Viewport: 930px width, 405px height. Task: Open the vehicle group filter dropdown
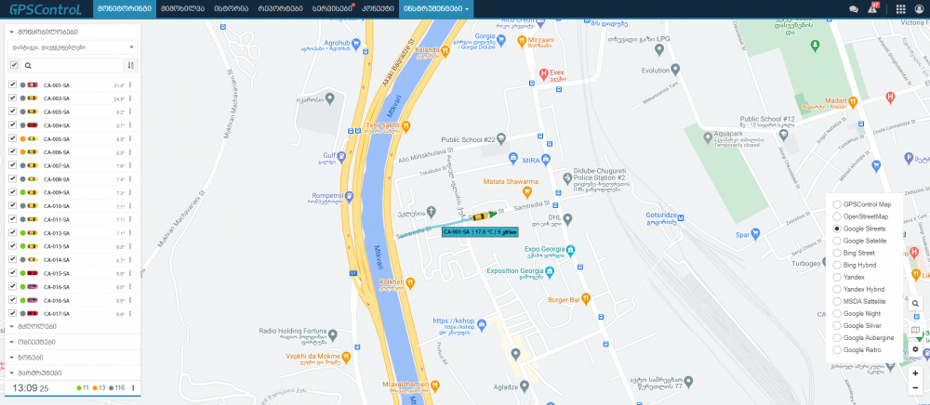(72, 47)
